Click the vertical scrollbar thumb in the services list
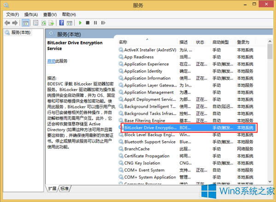 (x=270, y=52)
